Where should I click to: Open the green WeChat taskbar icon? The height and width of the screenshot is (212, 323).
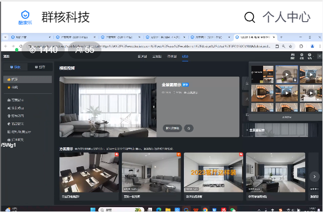click(x=233, y=210)
